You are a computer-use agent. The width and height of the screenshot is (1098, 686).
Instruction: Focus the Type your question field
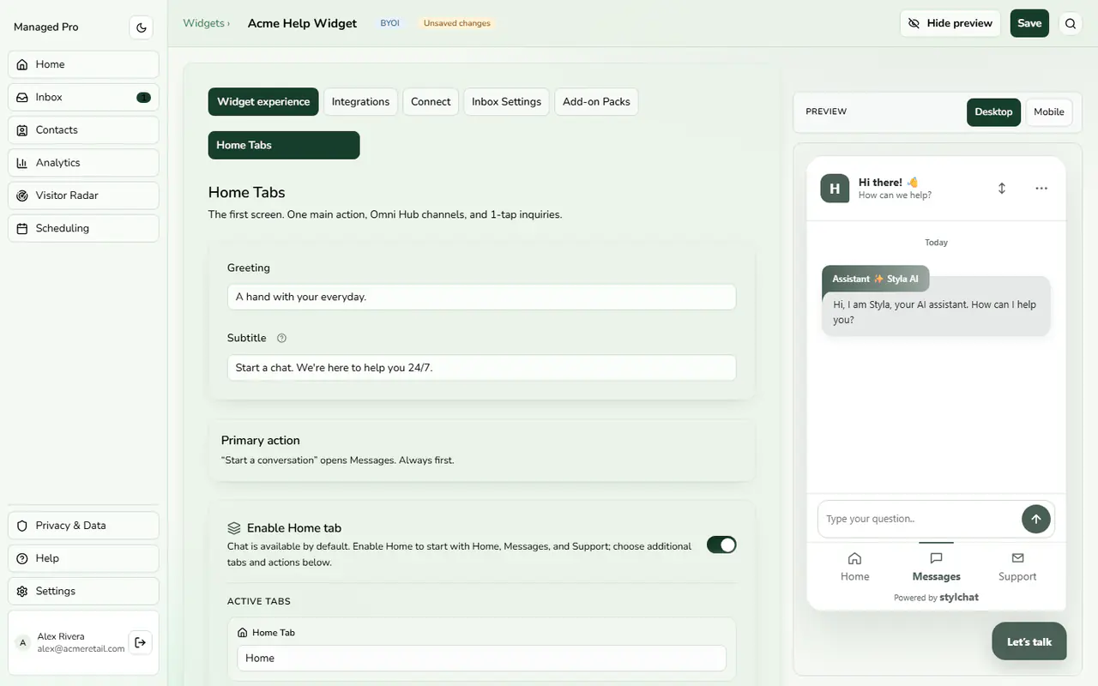coord(919,519)
